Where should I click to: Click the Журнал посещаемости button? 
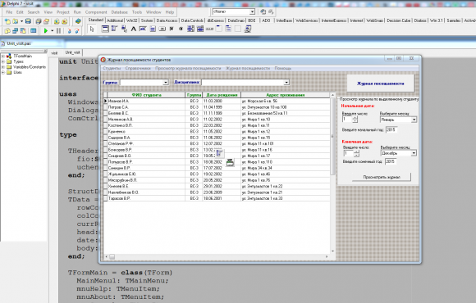pyautogui.click(x=380, y=84)
